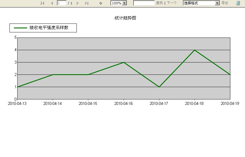Click x-axis label 2010-04-19
Viewport: 245px width, 157px height.
(x=230, y=103)
